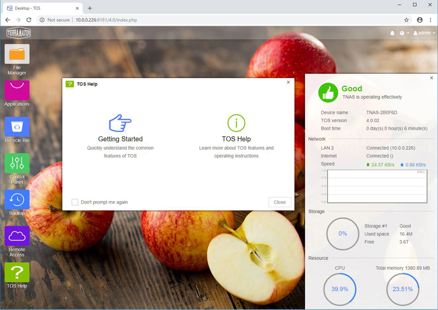Click the TOS version 4.0.02 value
438x310 pixels.
click(x=373, y=120)
